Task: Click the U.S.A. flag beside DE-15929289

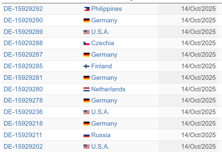Action: tap(87, 32)
